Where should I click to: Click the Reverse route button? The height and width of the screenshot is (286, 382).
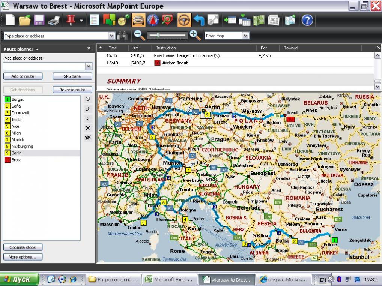pos(72,90)
